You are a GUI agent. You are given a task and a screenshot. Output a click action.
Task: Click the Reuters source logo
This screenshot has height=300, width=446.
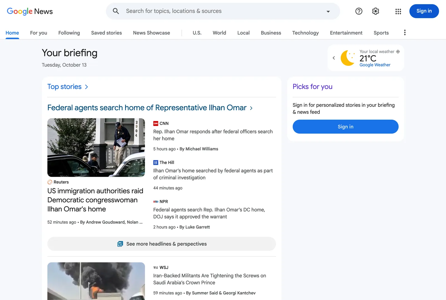coord(50,182)
